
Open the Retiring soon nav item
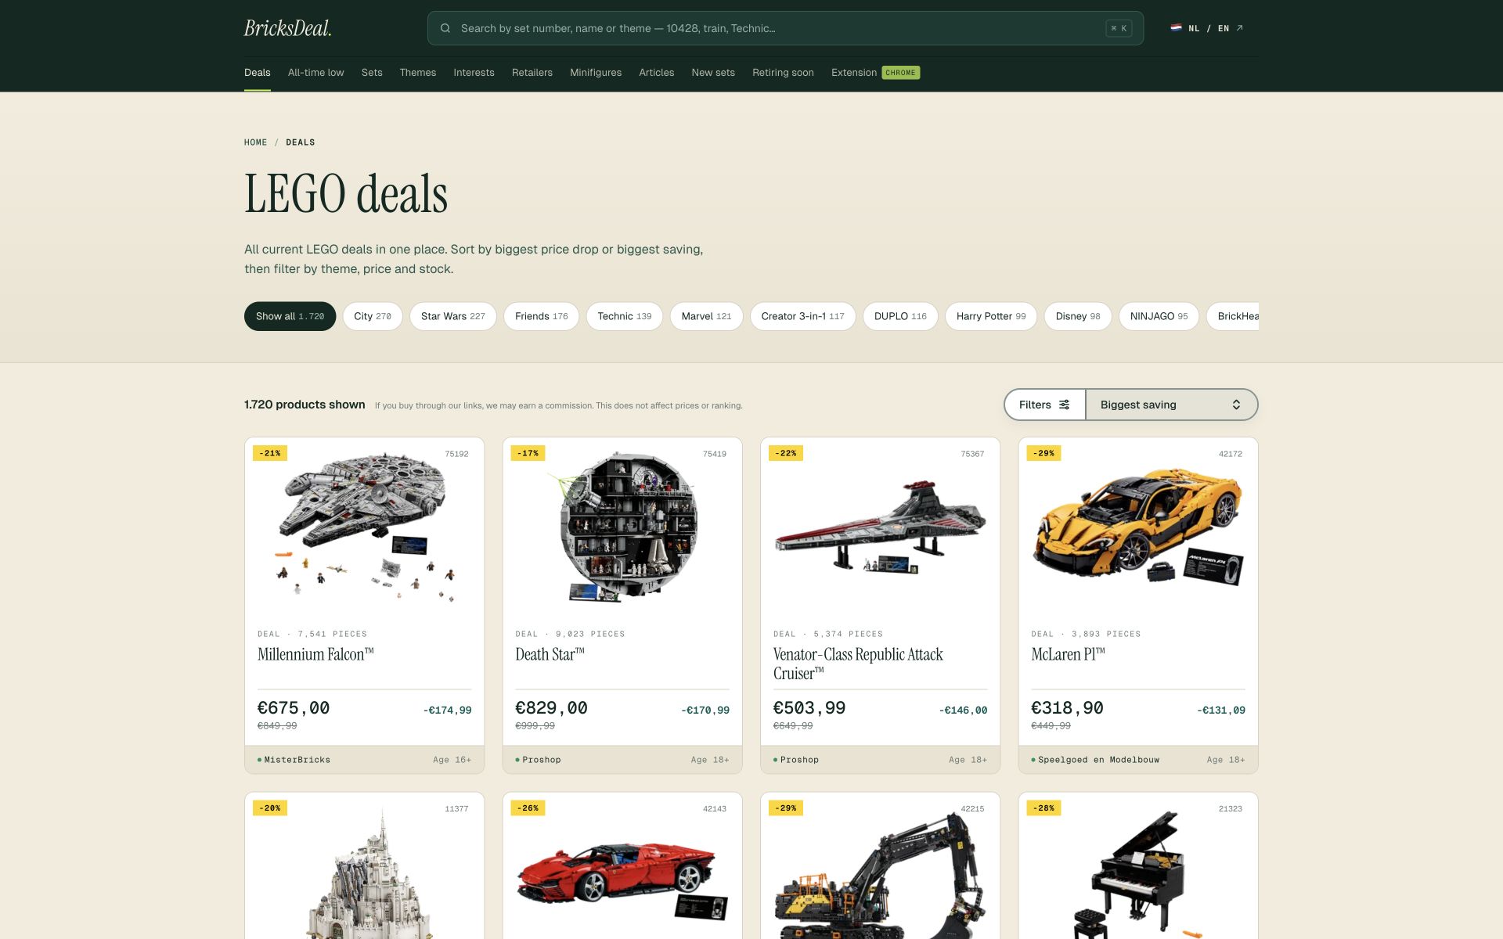[783, 73]
